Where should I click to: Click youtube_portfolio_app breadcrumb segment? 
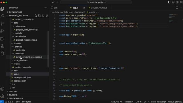click(62, 12)
